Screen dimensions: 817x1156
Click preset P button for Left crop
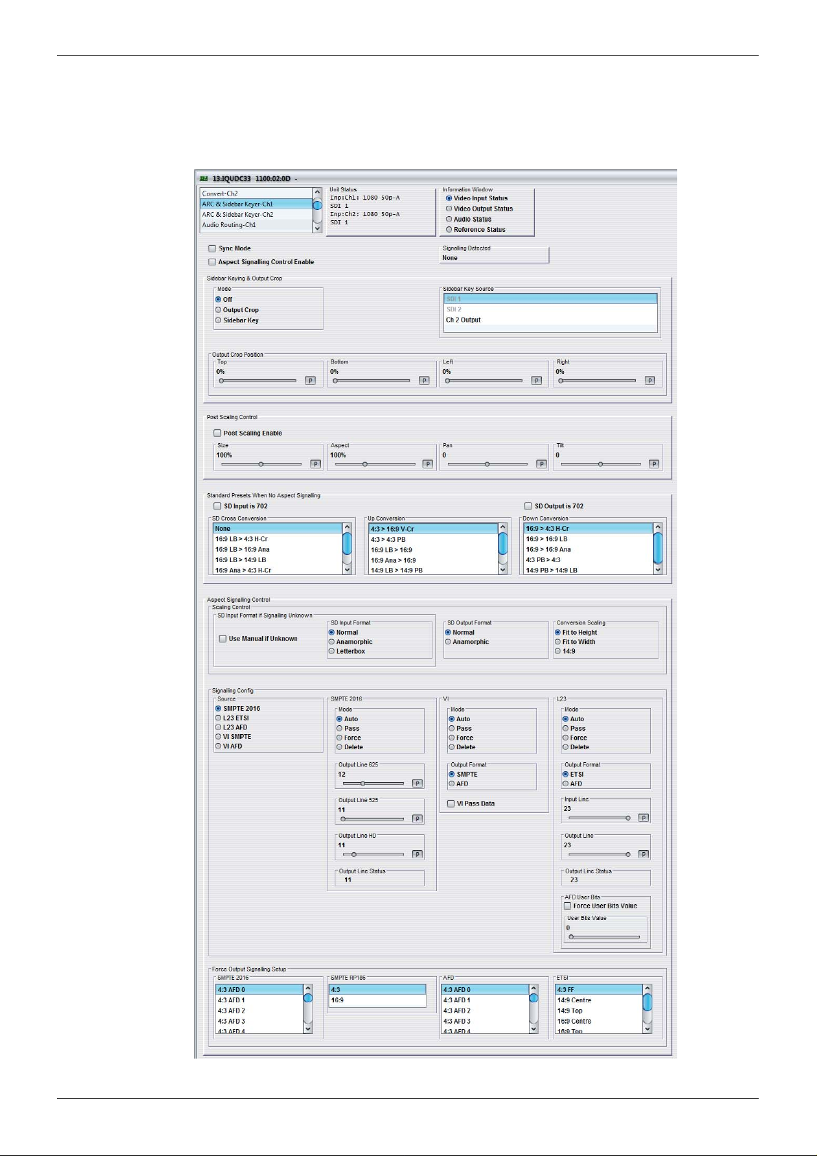(536, 381)
